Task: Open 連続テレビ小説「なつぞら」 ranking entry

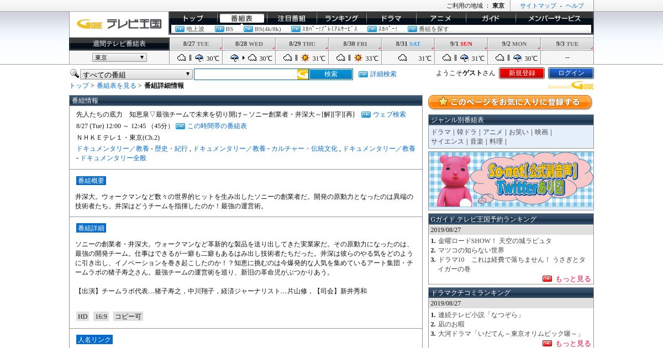Action: coord(481,315)
